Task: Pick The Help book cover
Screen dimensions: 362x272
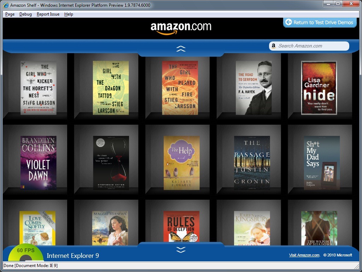Action: pos(182,163)
